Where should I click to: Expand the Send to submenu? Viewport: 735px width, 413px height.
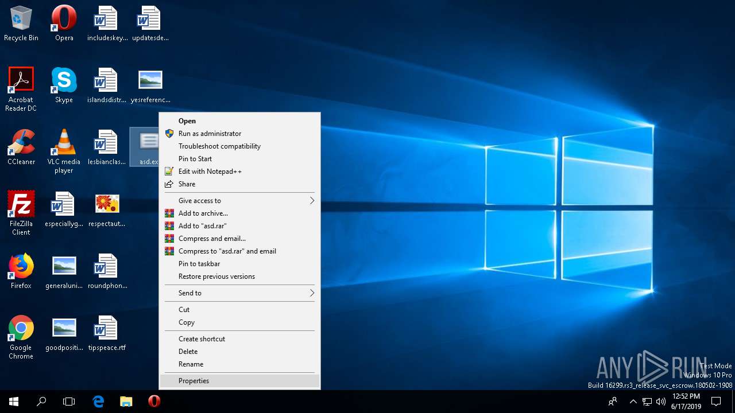coord(239,293)
